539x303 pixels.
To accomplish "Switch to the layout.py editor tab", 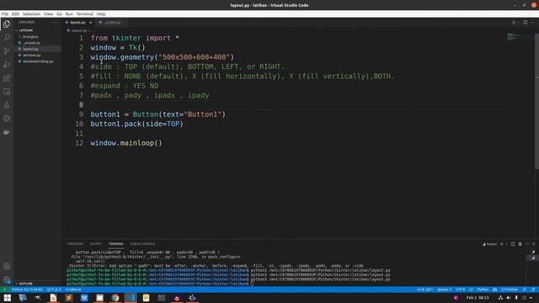I will pos(77,23).
